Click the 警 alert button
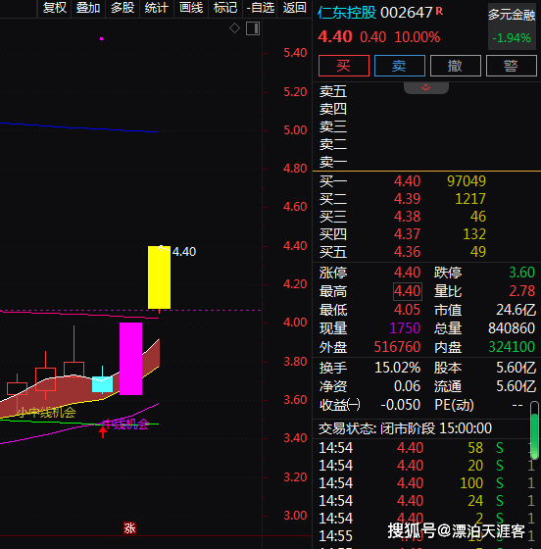 coord(512,66)
